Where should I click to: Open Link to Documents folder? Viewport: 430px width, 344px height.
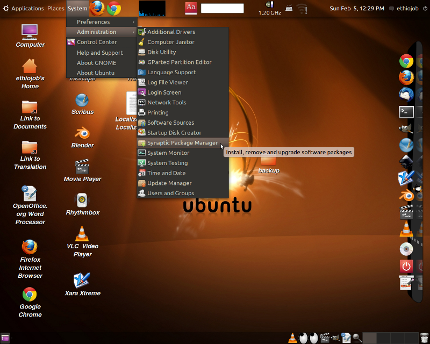click(30, 114)
